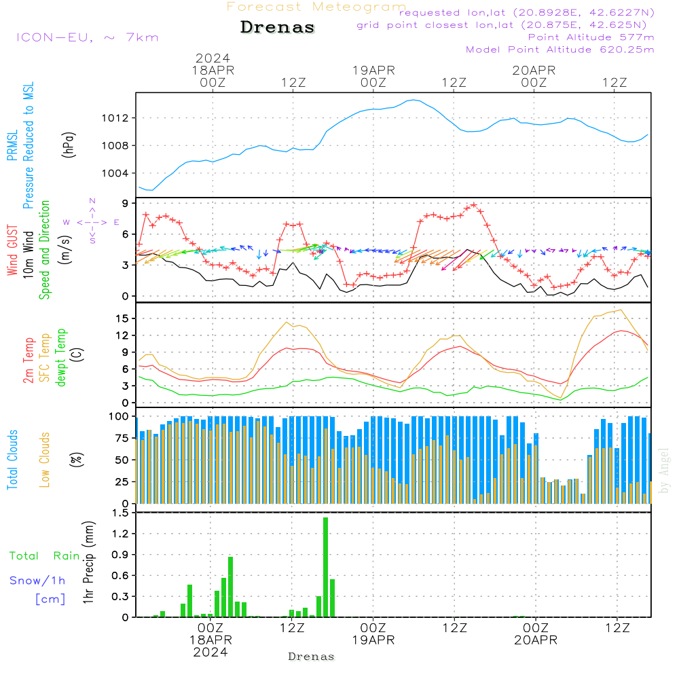679x679 pixels.
Task: Click the "E" on the compass rose
Action: (117, 223)
